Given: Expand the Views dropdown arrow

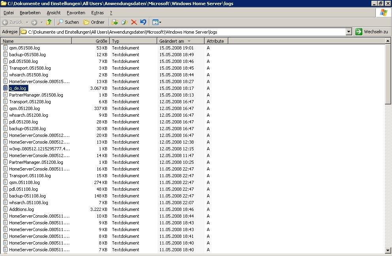Looking at the screenshot, I should click(x=160, y=22).
